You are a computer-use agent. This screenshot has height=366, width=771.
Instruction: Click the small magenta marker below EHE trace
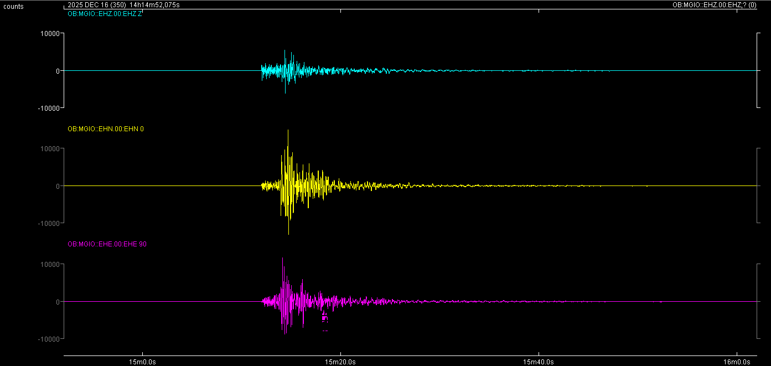325,317
